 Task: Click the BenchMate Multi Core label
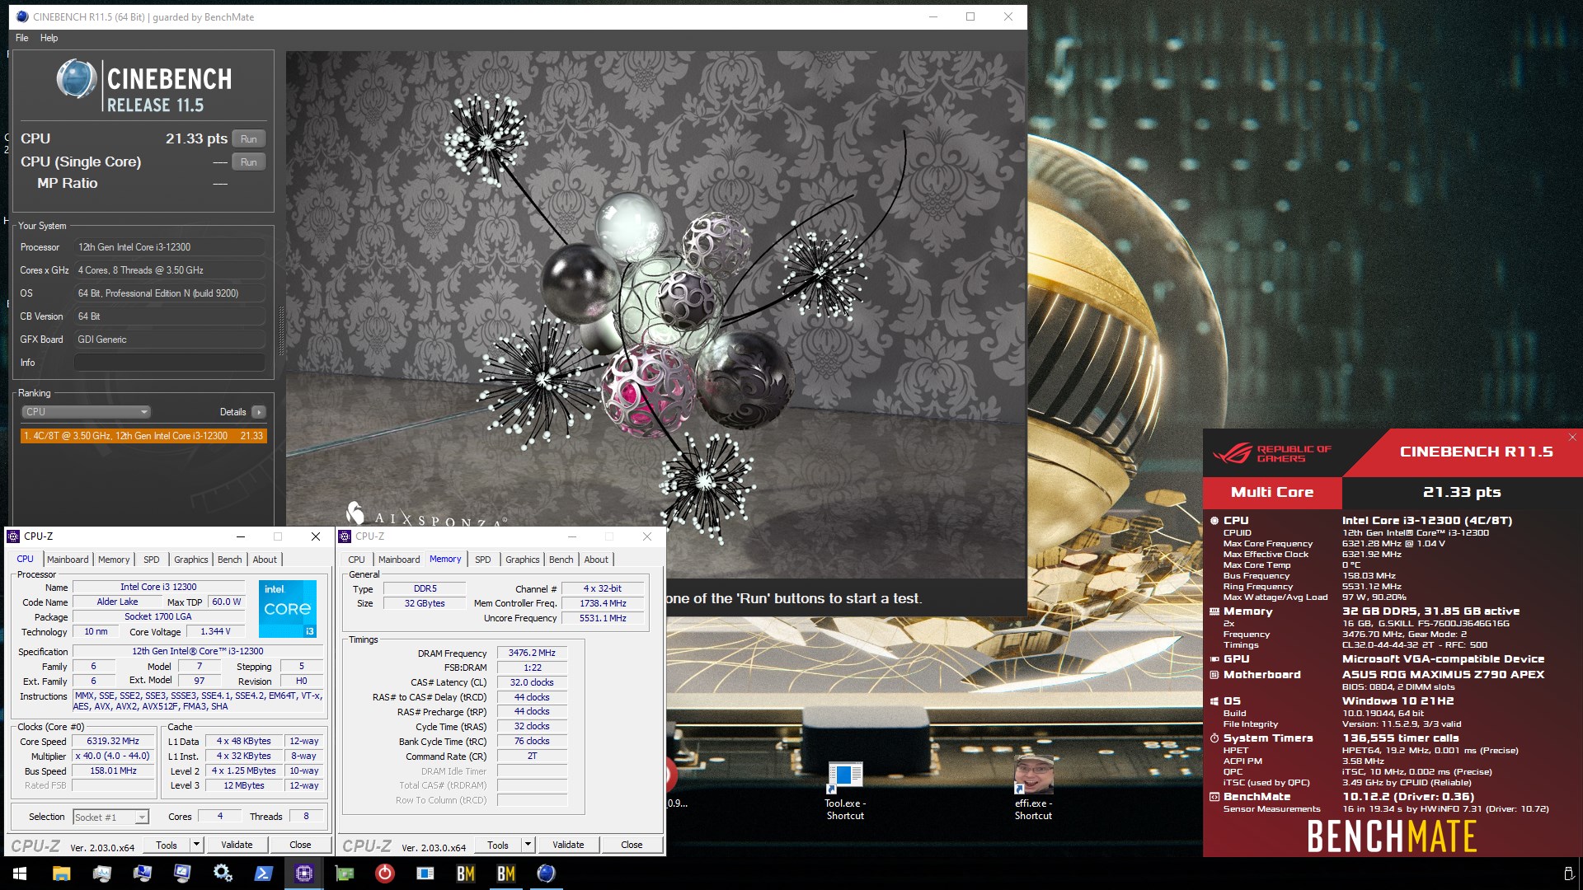1272,492
